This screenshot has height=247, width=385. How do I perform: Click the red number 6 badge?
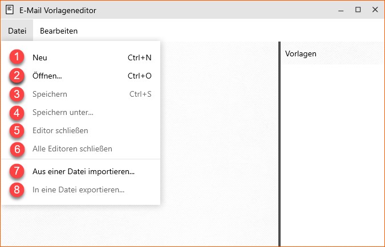pos(17,149)
